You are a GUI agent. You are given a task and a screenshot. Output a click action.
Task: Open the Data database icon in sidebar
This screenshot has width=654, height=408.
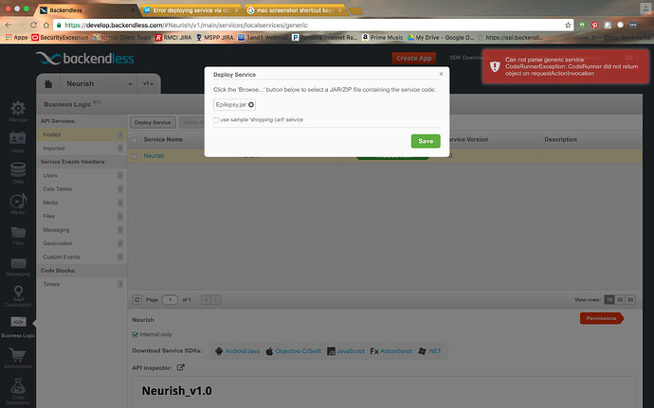pos(18,169)
